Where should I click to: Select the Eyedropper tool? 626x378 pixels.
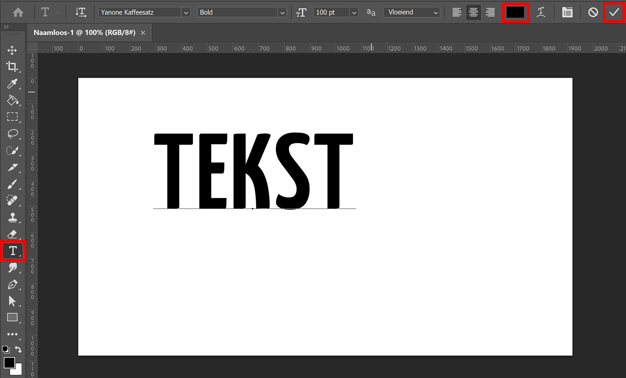[x=13, y=83]
